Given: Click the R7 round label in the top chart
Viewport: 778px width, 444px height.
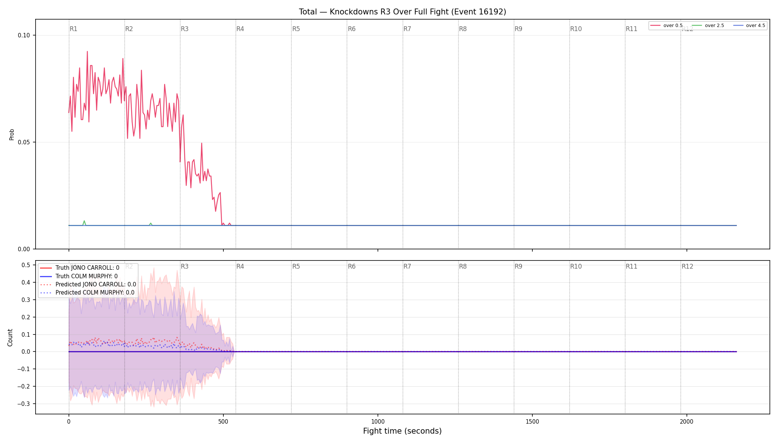Looking at the screenshot, I should click(x=407, y=29).
